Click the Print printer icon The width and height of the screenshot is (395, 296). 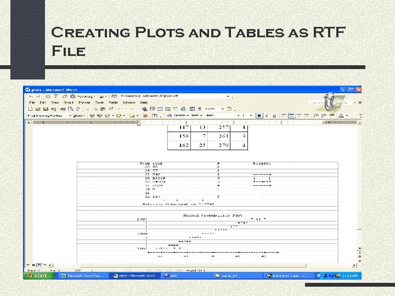63,109
